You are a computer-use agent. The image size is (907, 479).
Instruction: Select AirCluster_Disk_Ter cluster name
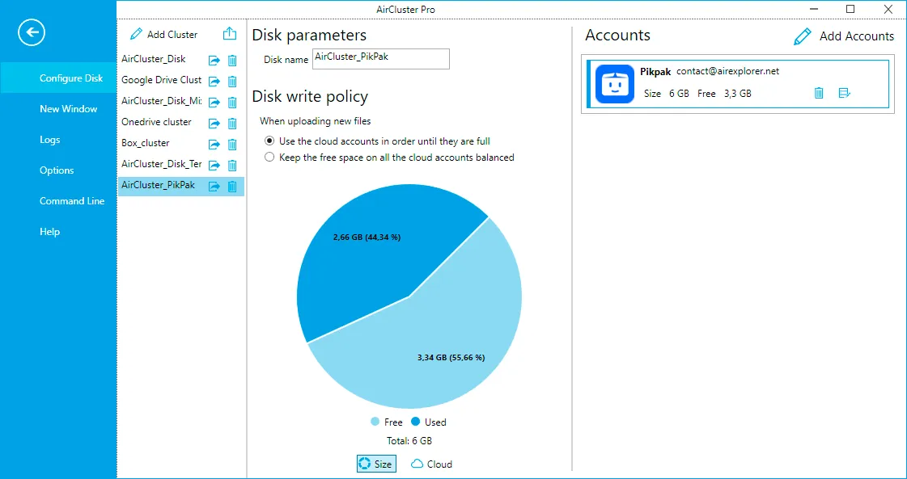tap(161, 164)
